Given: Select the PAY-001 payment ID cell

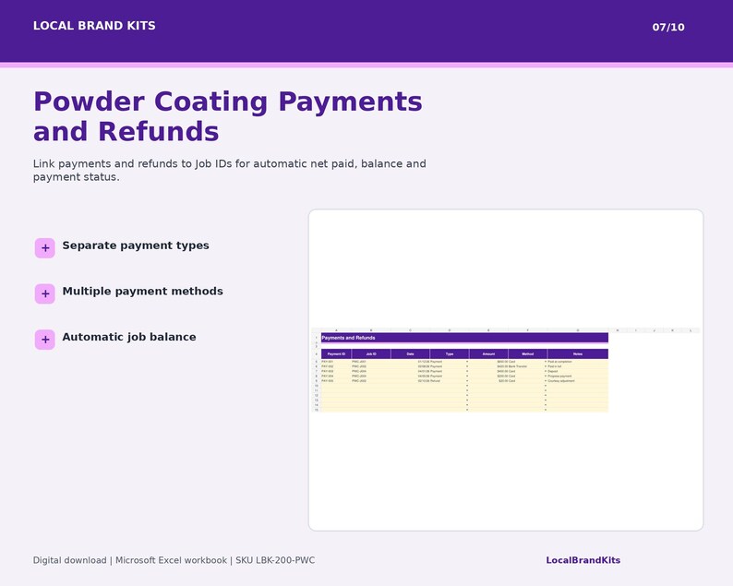Looking at the screenshot, I should 336,362.
